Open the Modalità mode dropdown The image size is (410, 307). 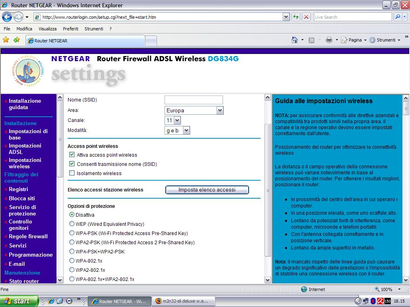click(x=177, y=131)
